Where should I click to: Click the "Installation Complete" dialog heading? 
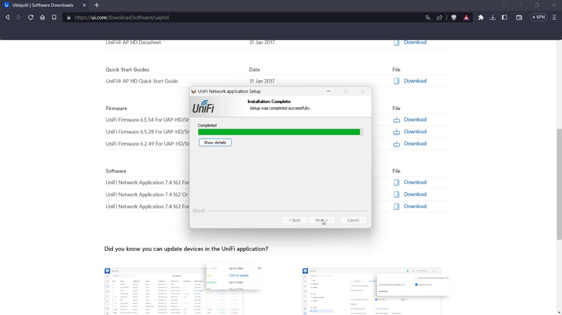(x=269, y=102)
